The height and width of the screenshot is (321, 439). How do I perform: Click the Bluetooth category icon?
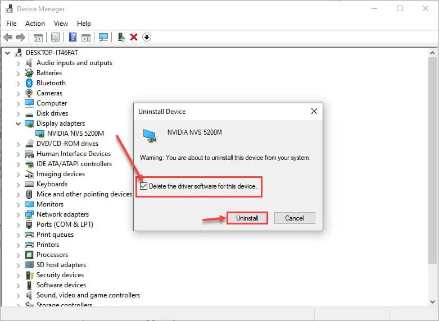[x=29, y=83]
